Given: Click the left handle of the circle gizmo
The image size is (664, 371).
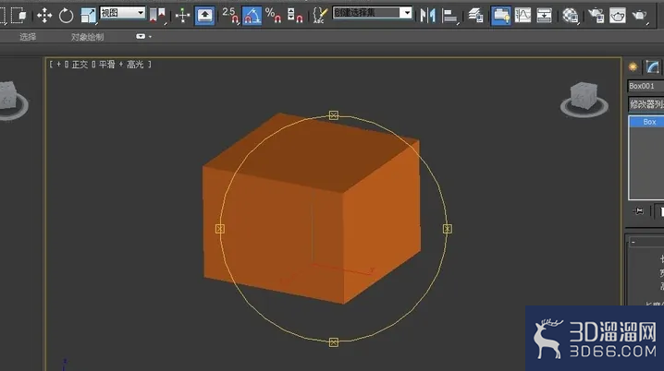Looking at the screenshot, I should [x=220, y=229].
